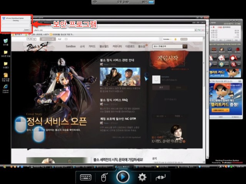The width and height of the screenshot is (246, 184).
Task: Open the 가이드 menu item
Action: [x=92, y=46]
